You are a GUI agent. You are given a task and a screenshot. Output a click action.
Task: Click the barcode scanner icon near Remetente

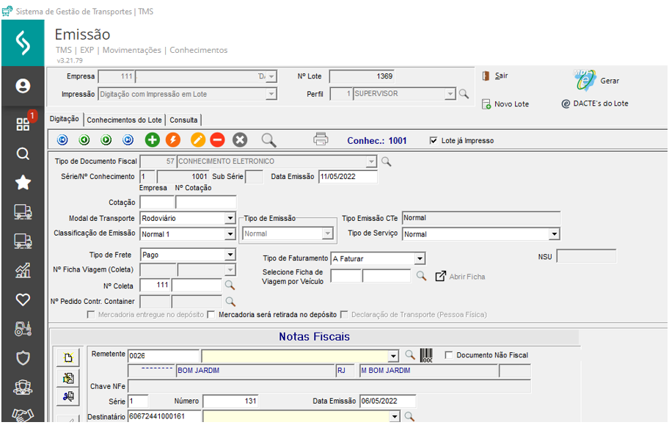tap(426, 355)
